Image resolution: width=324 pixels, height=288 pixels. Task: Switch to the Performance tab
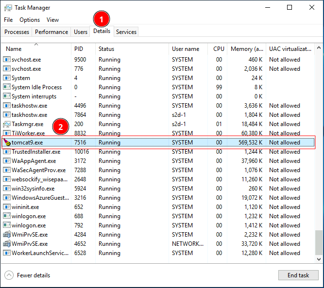(51, 32)
